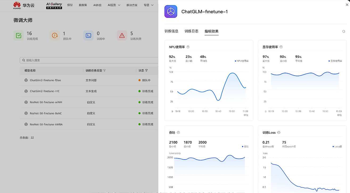Open ResNet-50-finctune-BuhC model link
This screenshot has width=350, height=193.
(46, 113)
